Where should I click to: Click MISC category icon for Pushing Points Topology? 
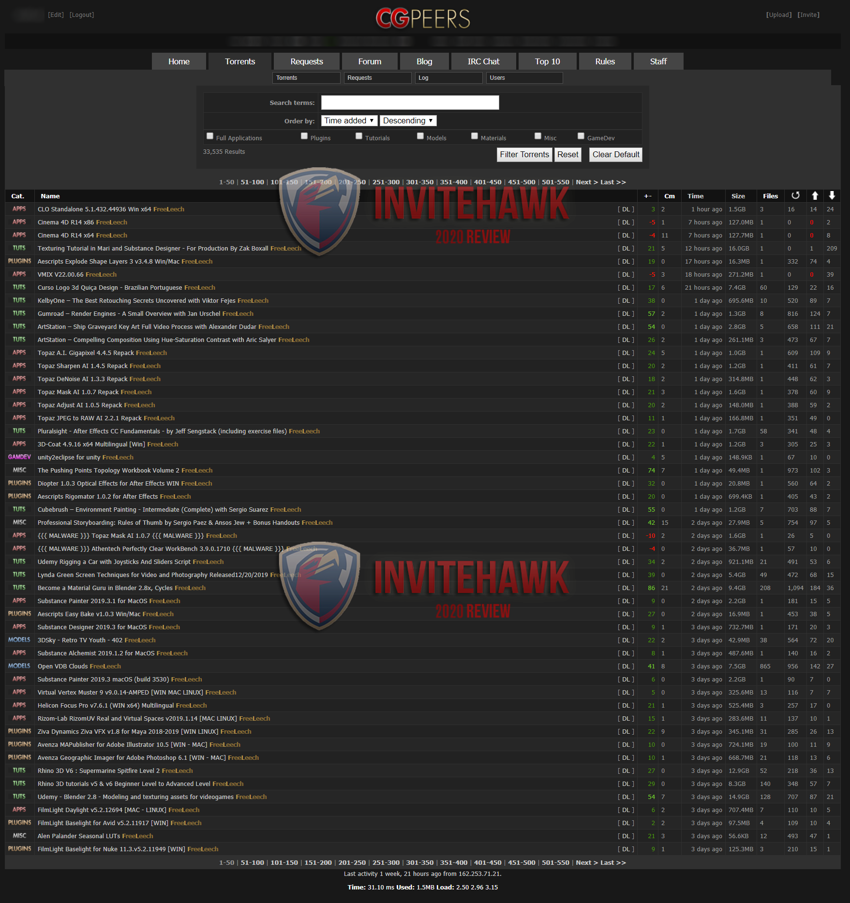(x=19, y=470)
